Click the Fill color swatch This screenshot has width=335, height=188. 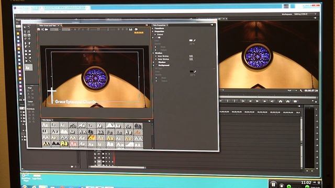pyautogui.click(x=191, y=40)
